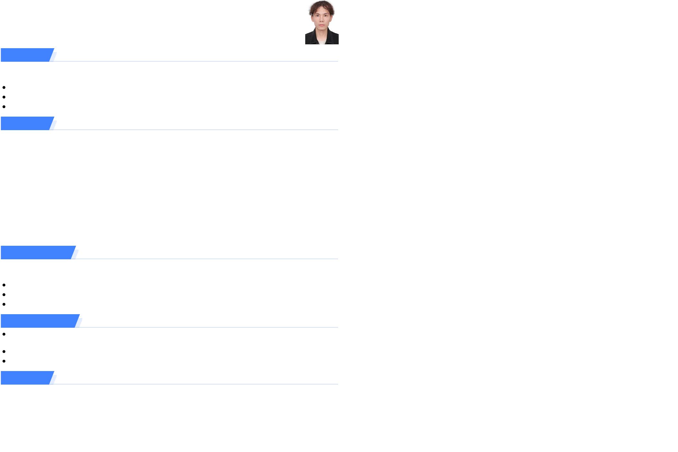
Task: Click second bullet under the fourth blue banner
Action: tap(4, 351)
